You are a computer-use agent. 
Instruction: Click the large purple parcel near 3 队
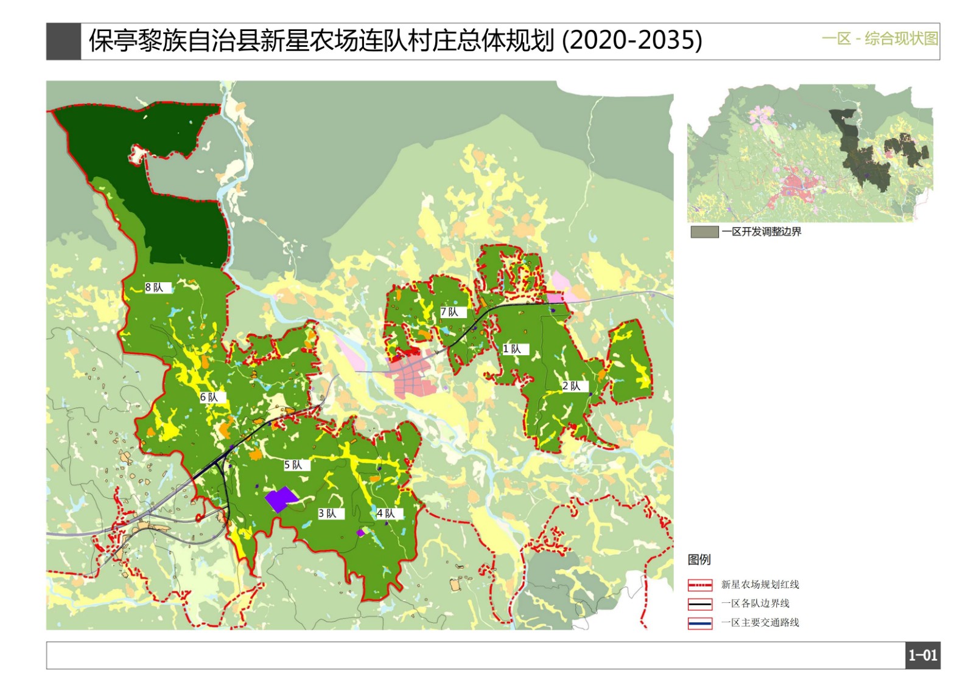pos(281,499)
